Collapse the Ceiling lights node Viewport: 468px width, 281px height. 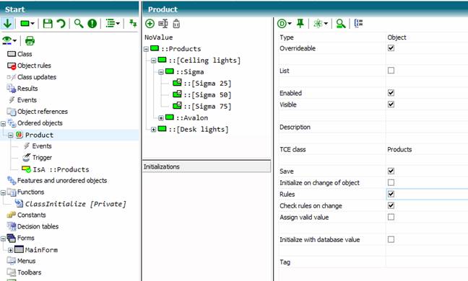pos(153,61)
